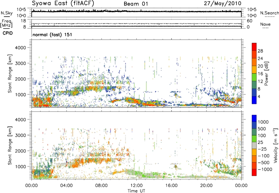Click the '28' power scale value
Image resolution: width=279 pixels, height=193 pixels.
(x=260, y=51)
